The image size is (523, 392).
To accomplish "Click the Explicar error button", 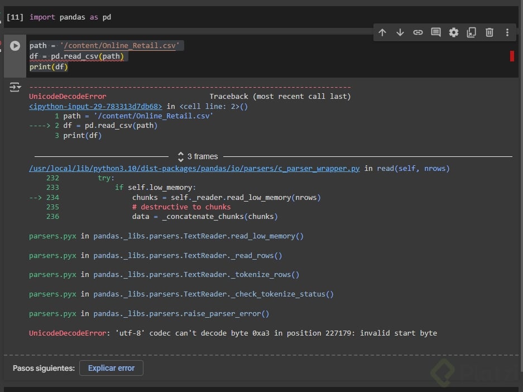I will point(111,368).
